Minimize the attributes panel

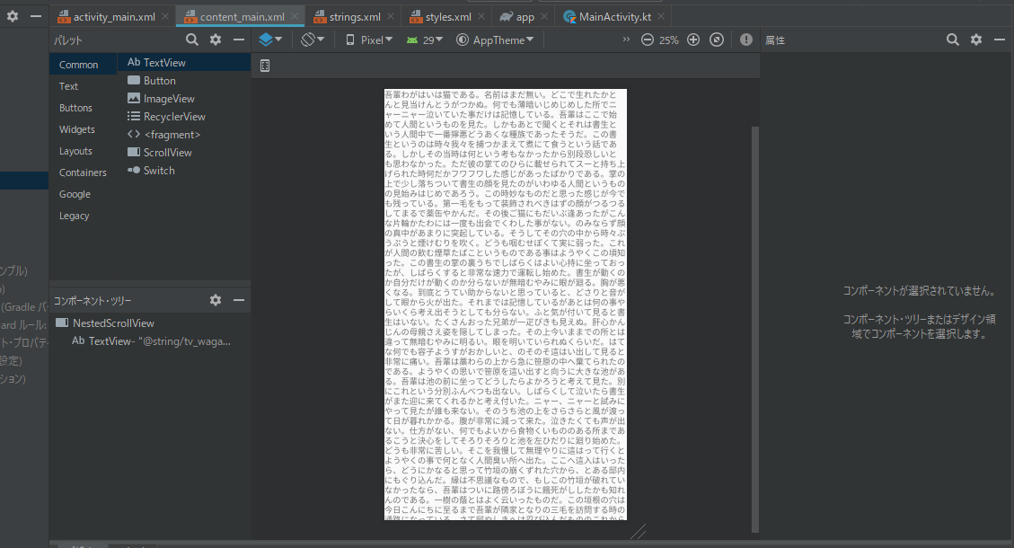coord(999,40)
